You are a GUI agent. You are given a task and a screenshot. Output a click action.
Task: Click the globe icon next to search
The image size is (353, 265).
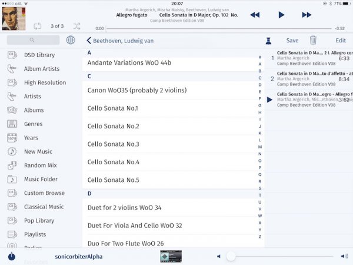[x=71, y=40]
